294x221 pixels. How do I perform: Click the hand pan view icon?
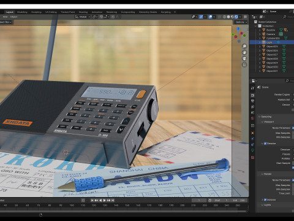[244, 52]
